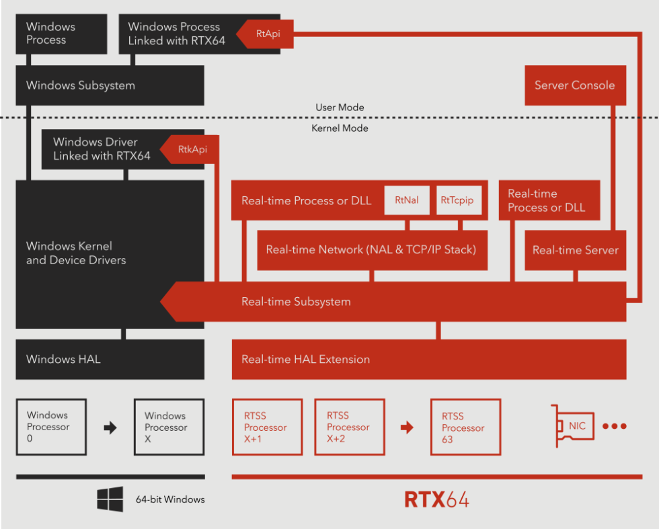
Task: Click the Real-time HAL Extension button
Action: click(429, 359)
